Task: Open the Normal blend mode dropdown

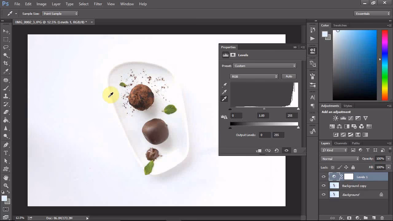Action: click(339, 159)
